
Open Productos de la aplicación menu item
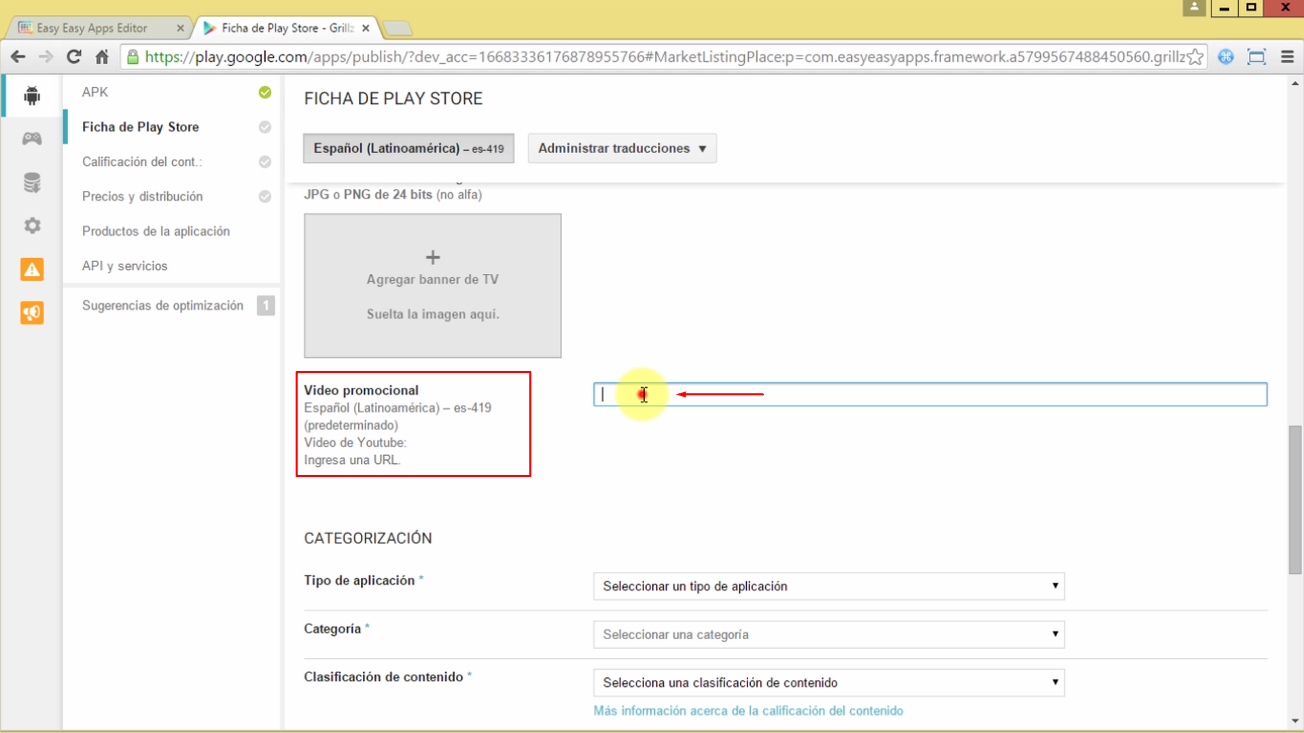[156, 231]
